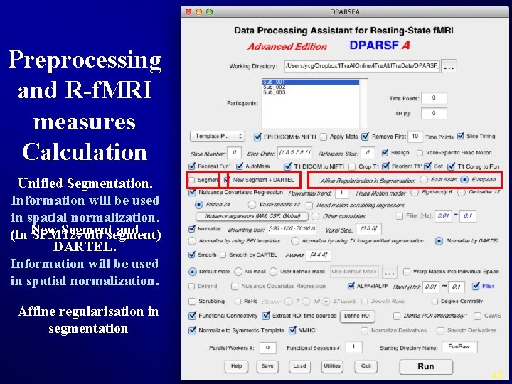Toggle the AutoMask checkbox
The image size is (512, 384).
240,166
